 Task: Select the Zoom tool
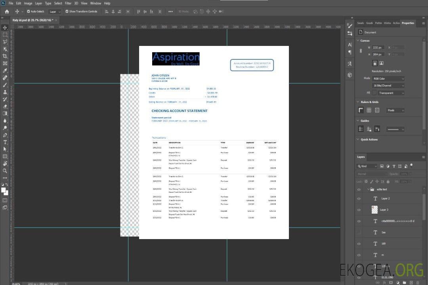pos(5,171)
